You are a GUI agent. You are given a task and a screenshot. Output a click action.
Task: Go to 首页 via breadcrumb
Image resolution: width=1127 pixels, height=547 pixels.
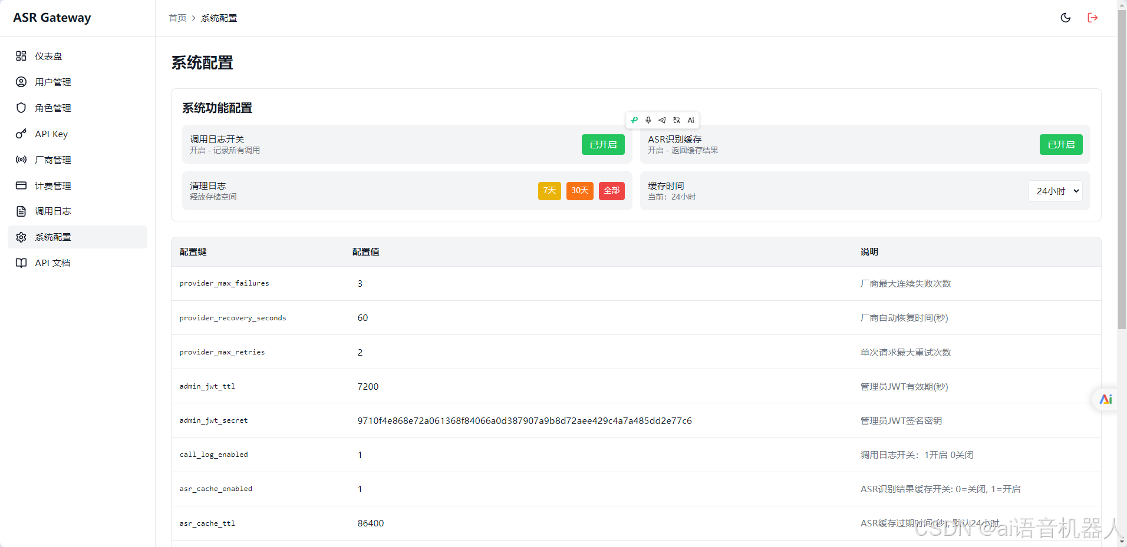177,18
